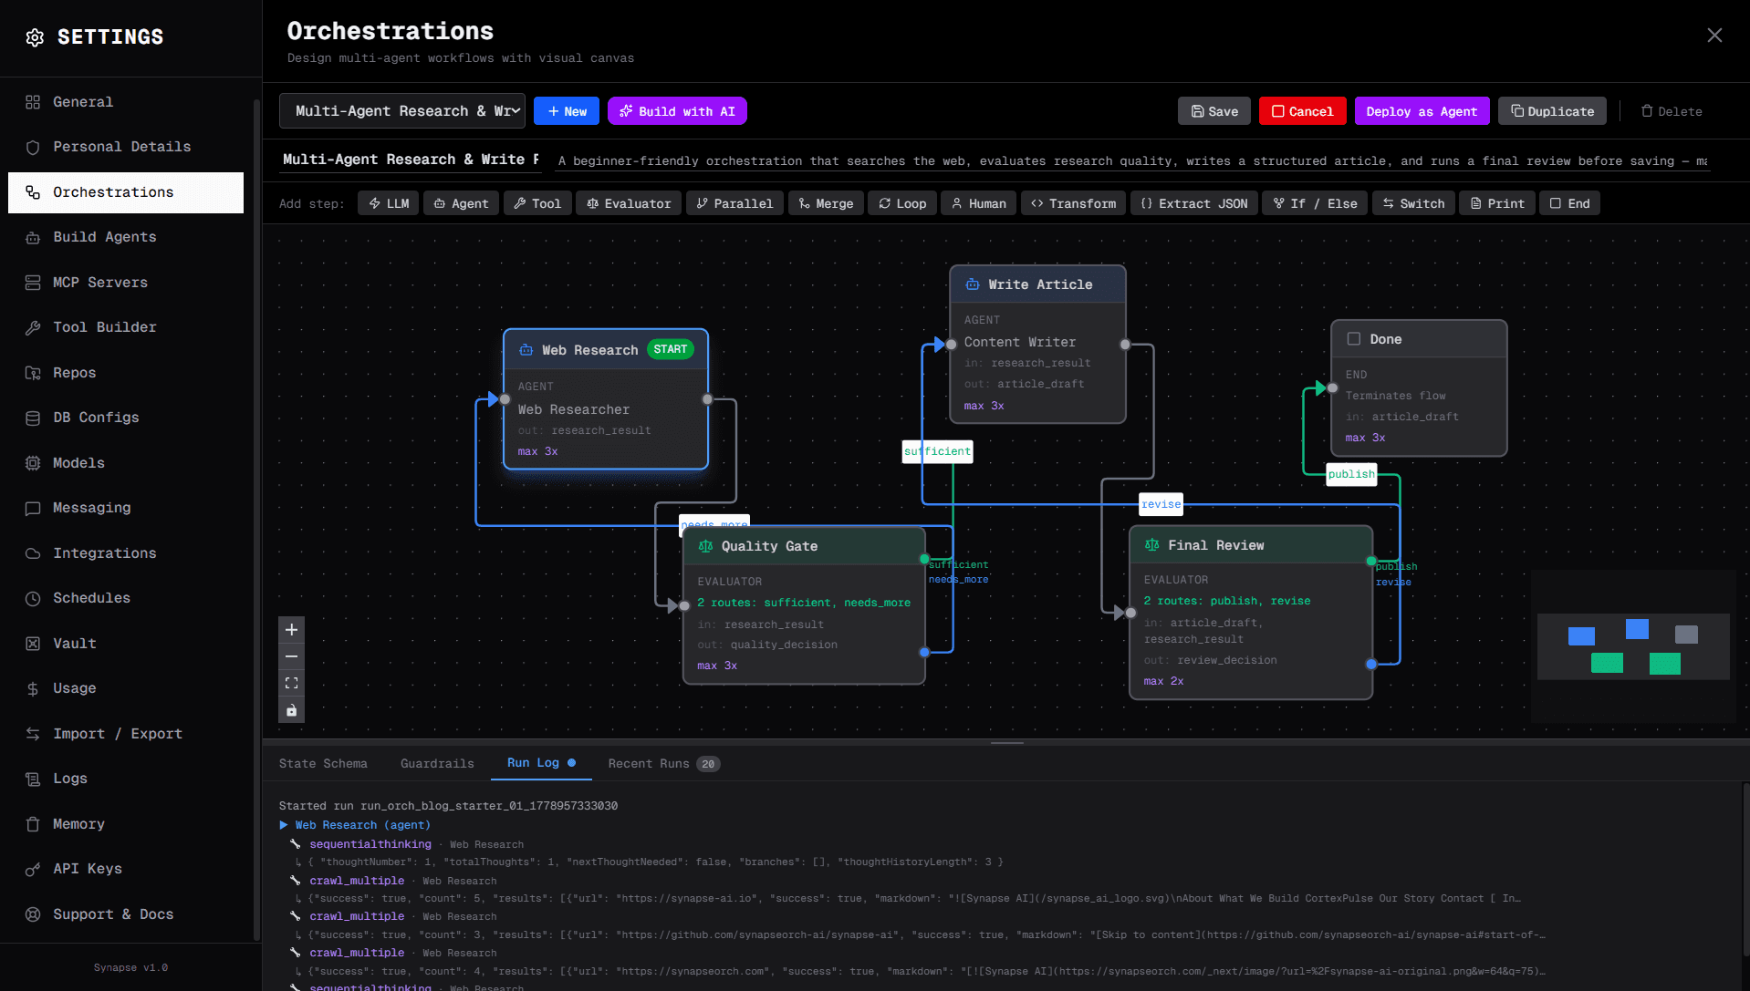Add an If / Else step
Image resolution: width=1750 pixels, height=991 pixels.
click(1315, 203)
